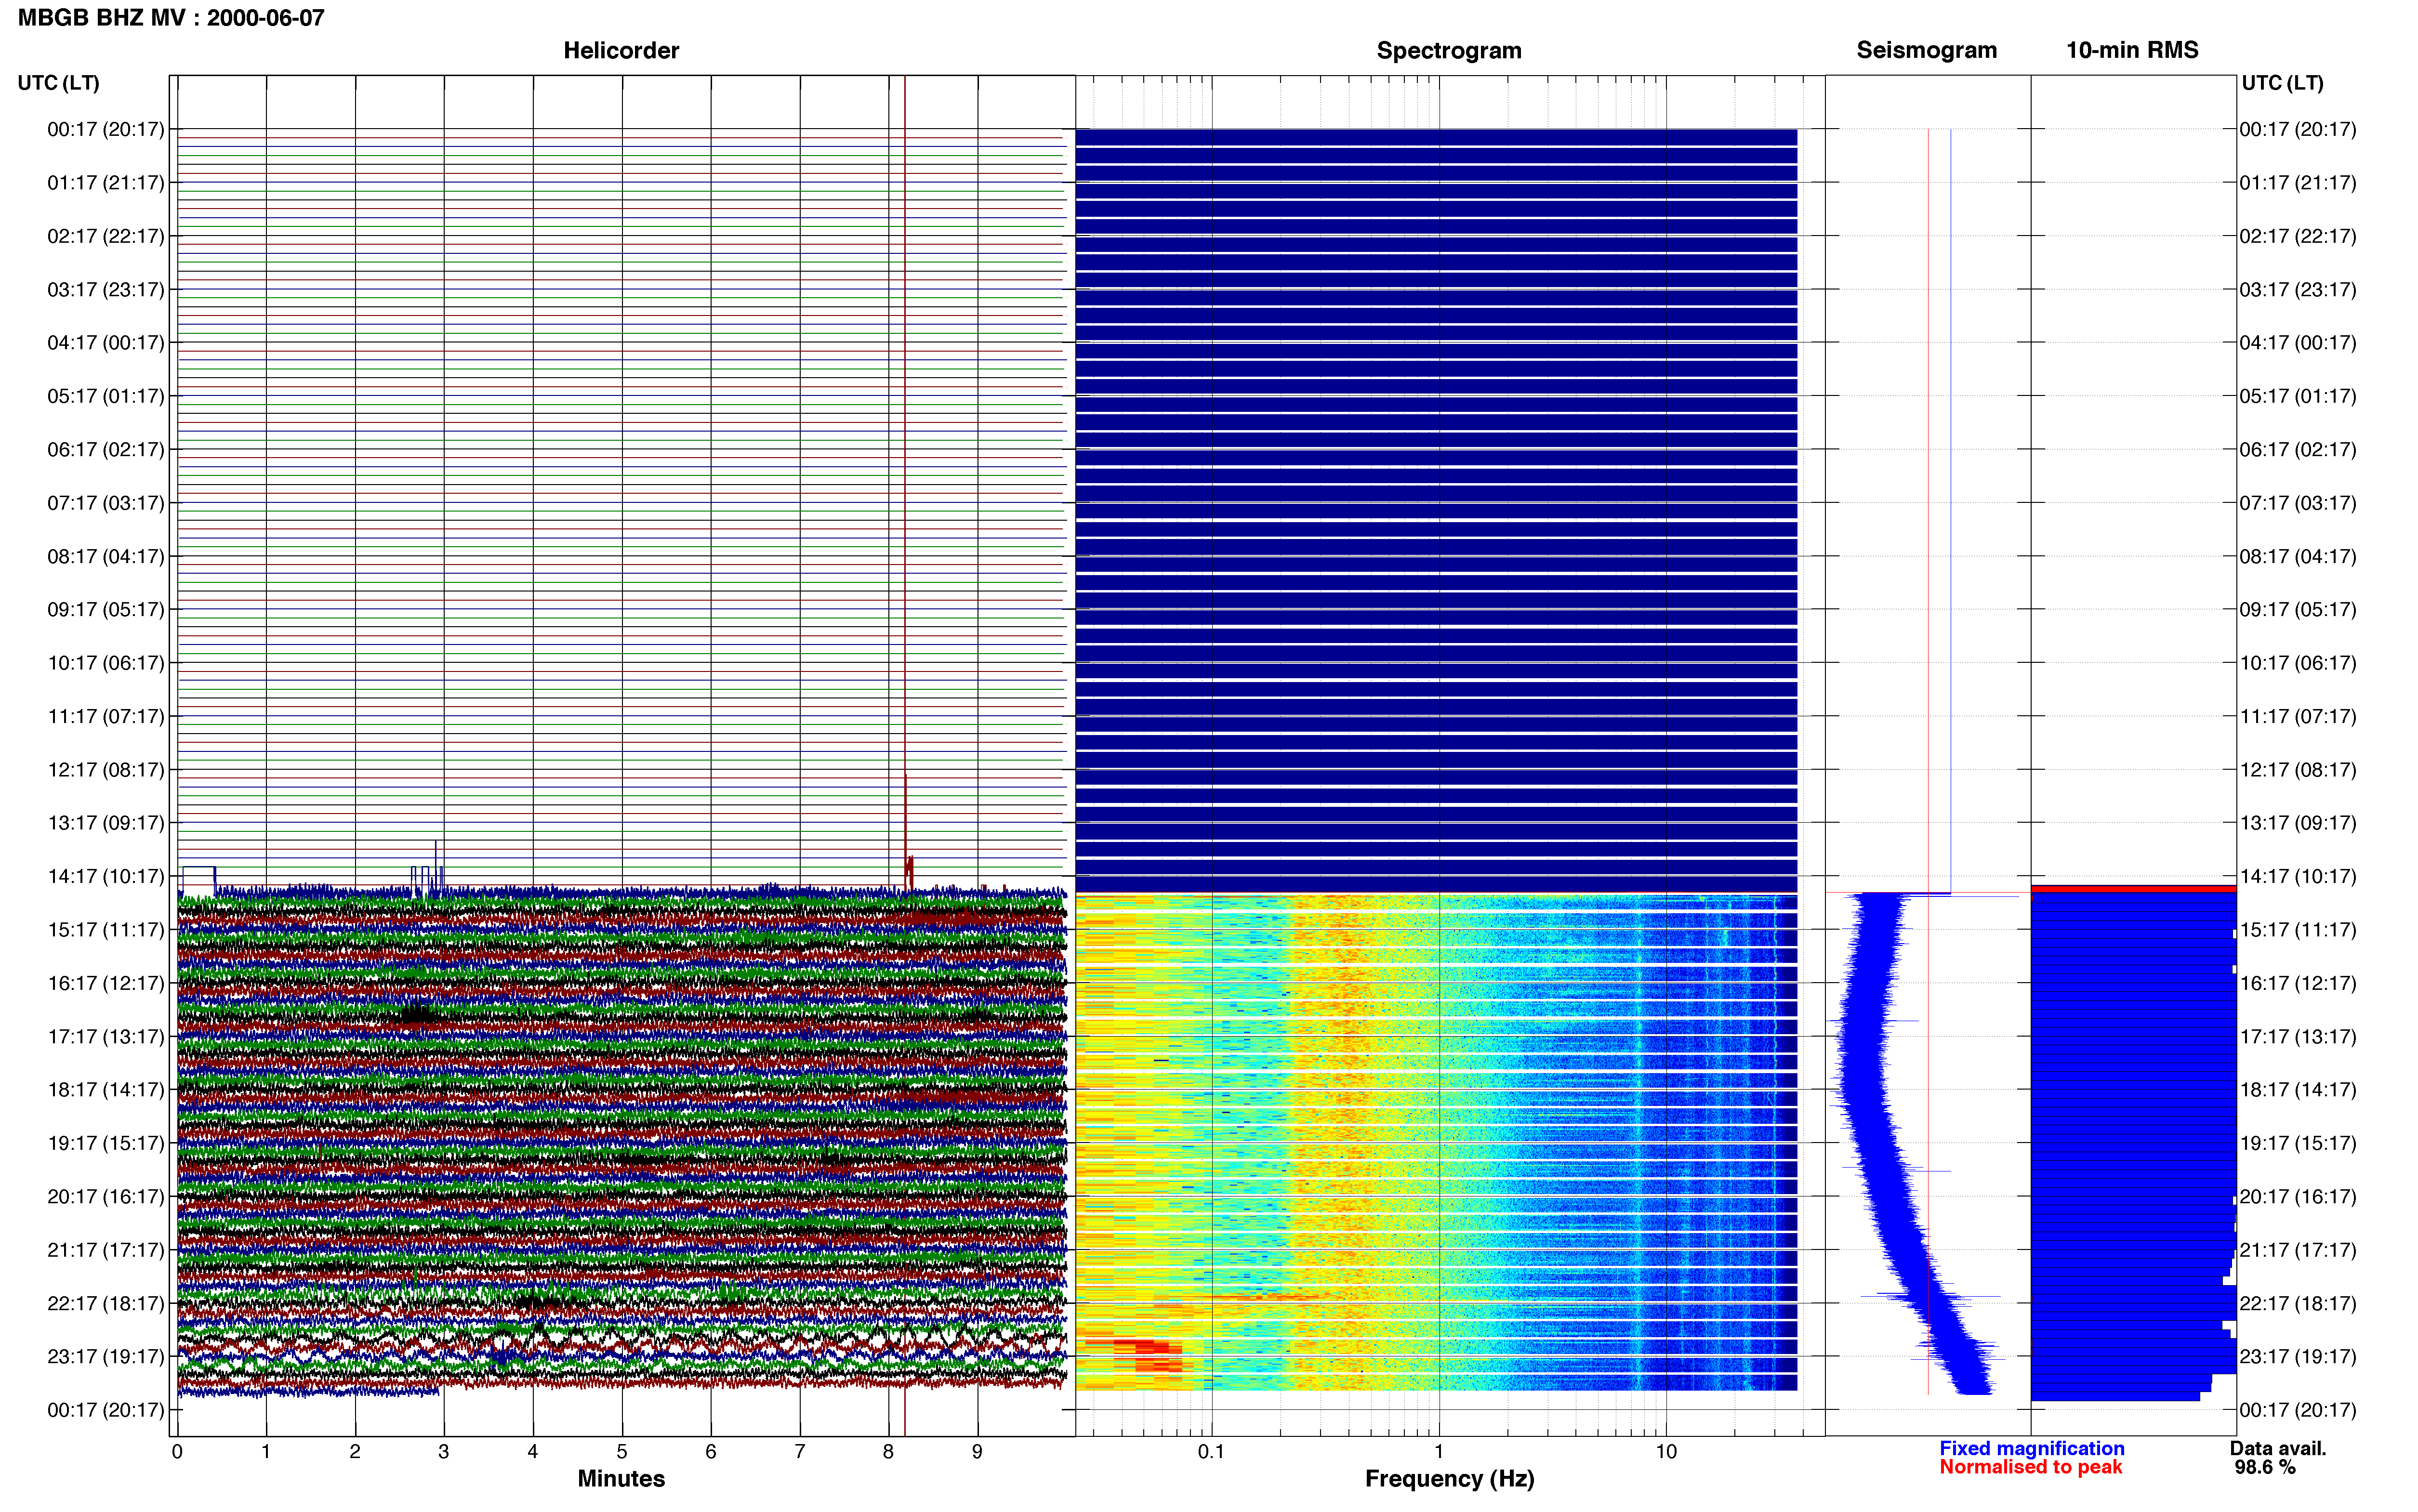
Task: Click left-axis time label "13:17 (09:17)"
Action: (106, 823)
